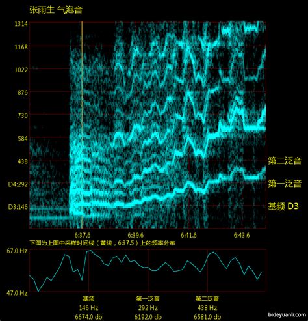Select the 1168 frequency axis label

21,47
